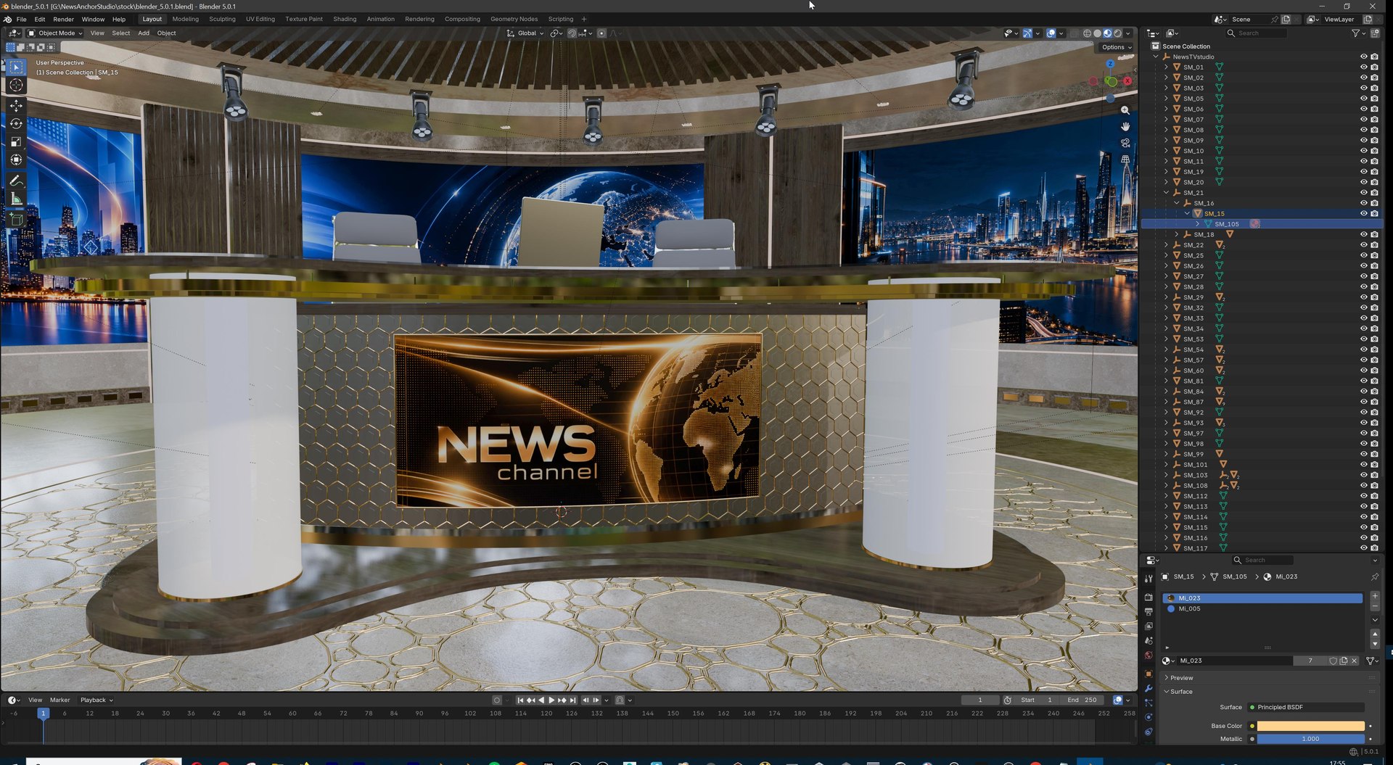Viewport: 1393px width, 765px height.
Task: Open the viewport Options popover
Action: 1116,47
